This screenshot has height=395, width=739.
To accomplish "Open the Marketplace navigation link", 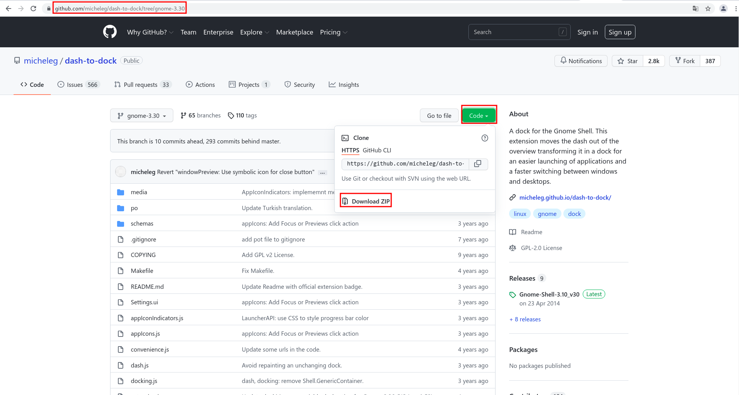I will pos(295,32).
